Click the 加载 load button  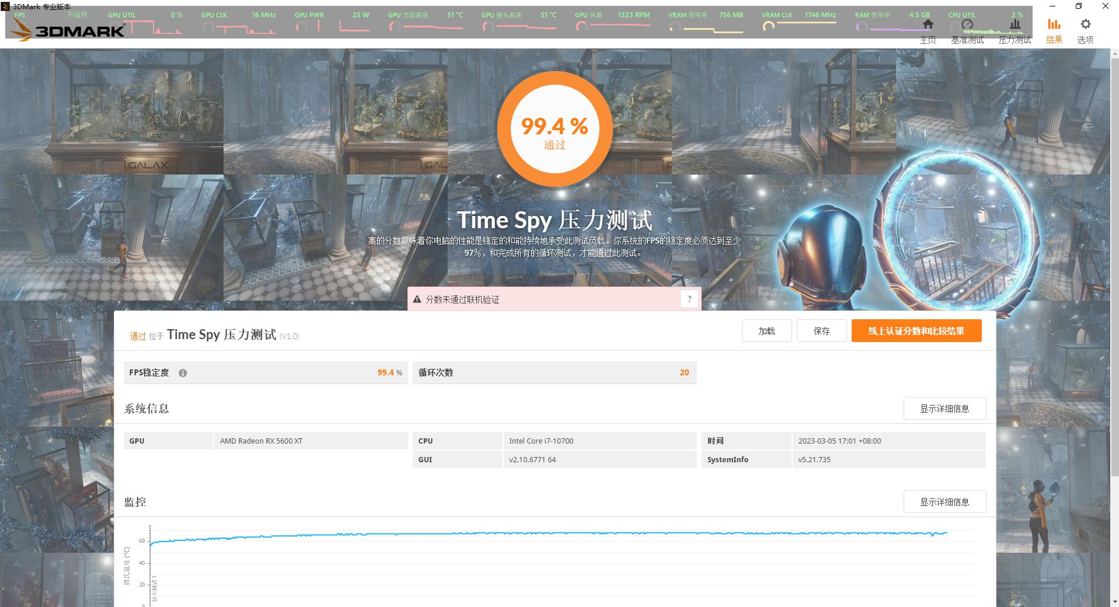[766, 330]
